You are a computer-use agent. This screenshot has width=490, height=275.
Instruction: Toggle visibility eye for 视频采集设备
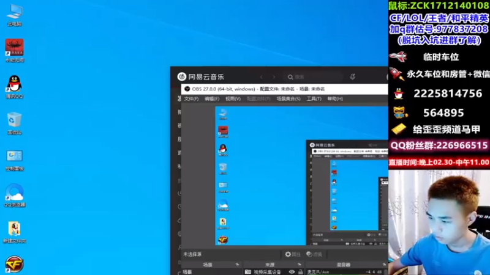[292, 272]
